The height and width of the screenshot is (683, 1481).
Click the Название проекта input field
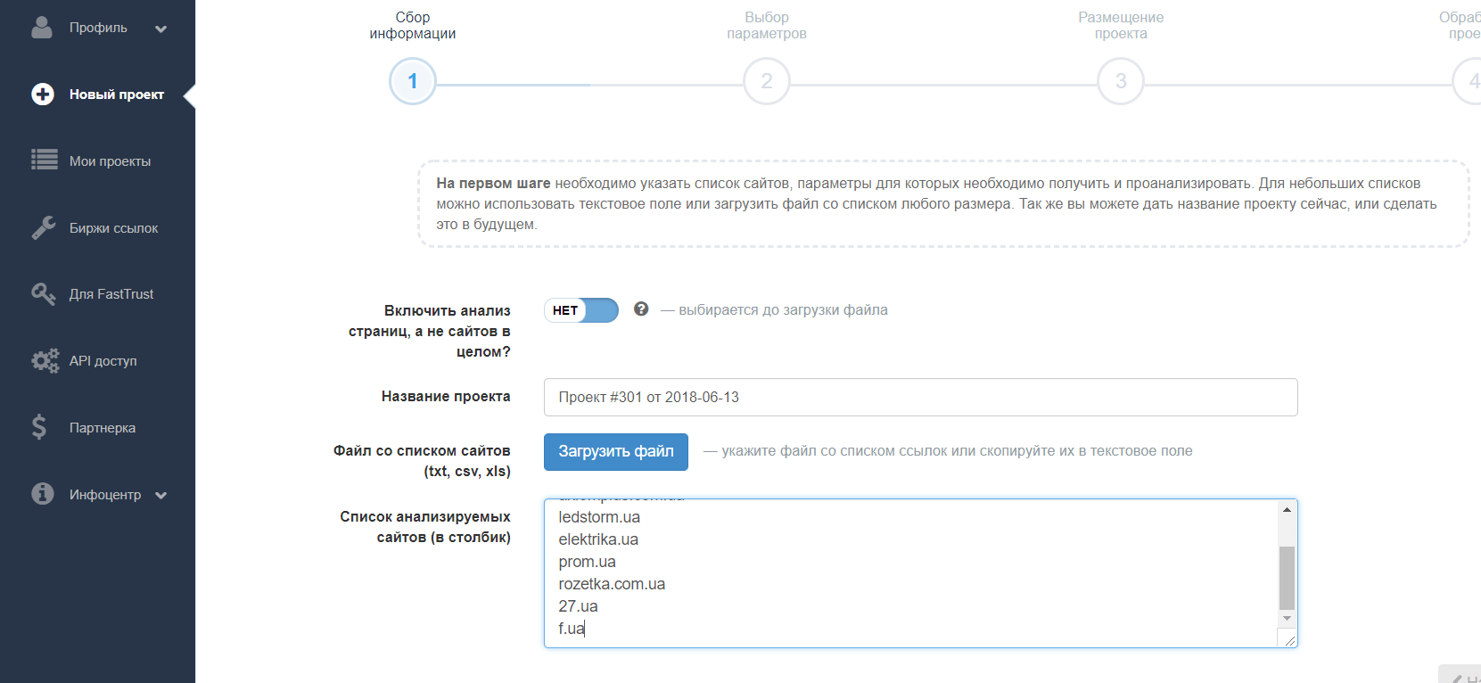[x=920, y=398]
